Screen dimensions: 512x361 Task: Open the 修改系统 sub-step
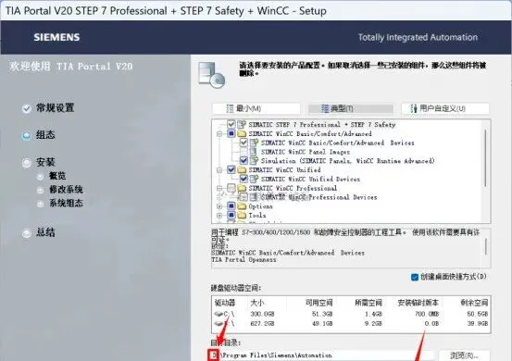tap(66, 190)
